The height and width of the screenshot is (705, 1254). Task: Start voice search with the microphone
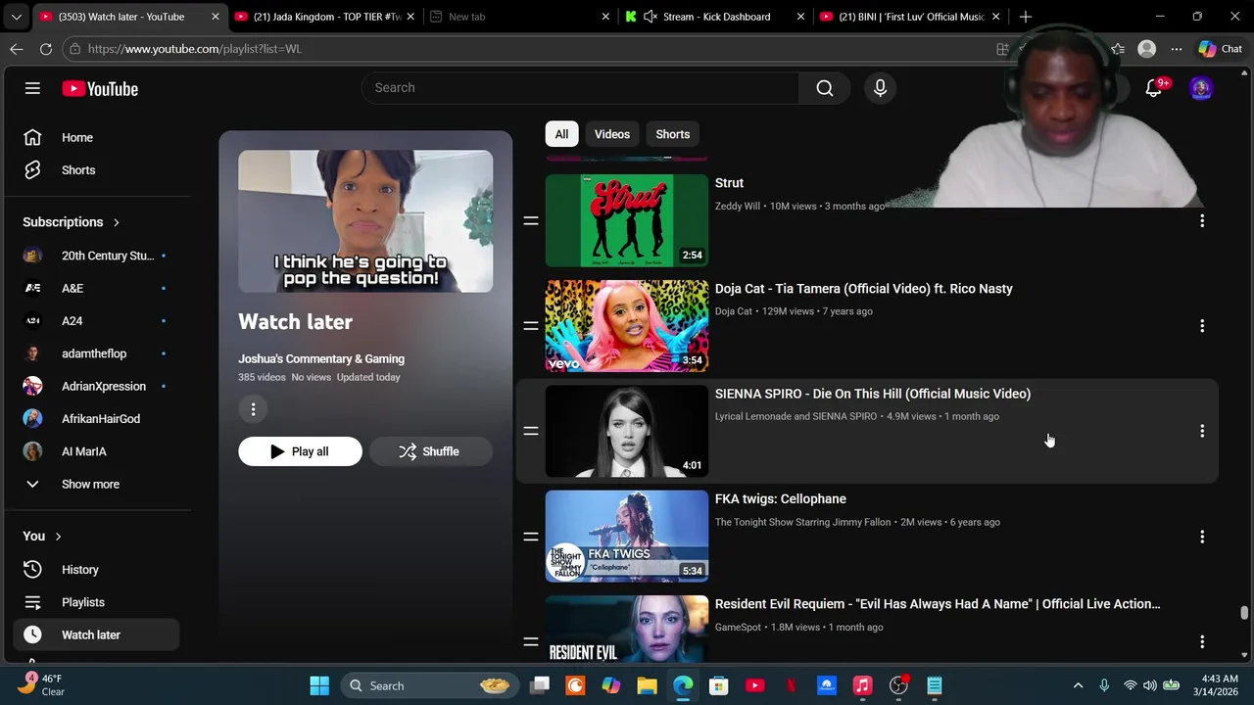(880, 88)
